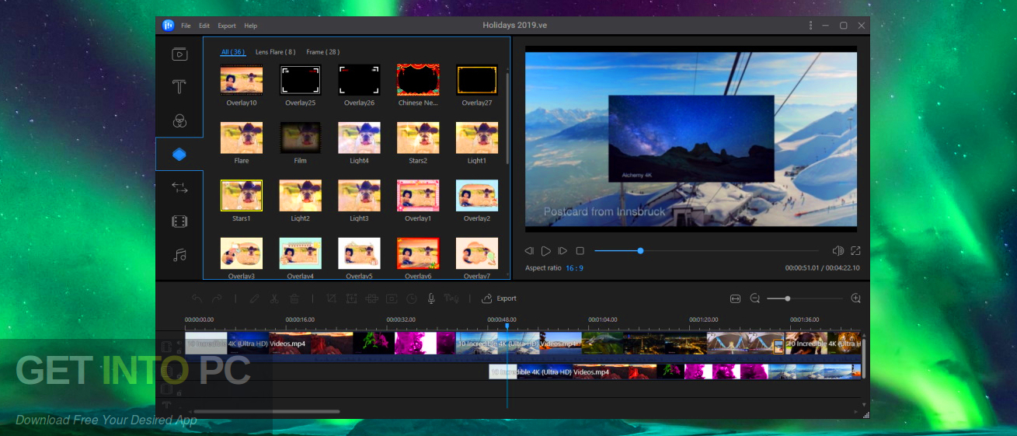
Task: Start voiceover with microphone icon
Action: click(431, 298)
